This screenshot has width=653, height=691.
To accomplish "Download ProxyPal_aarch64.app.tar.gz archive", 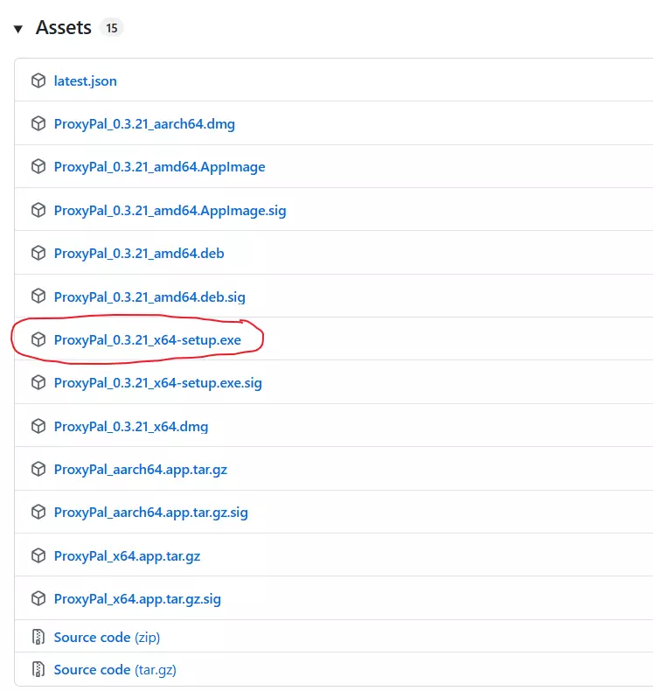I will (140, 469).
